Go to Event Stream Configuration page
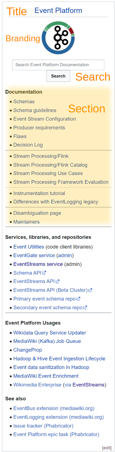This screenshot has height=452, width=115. (45, 119)
